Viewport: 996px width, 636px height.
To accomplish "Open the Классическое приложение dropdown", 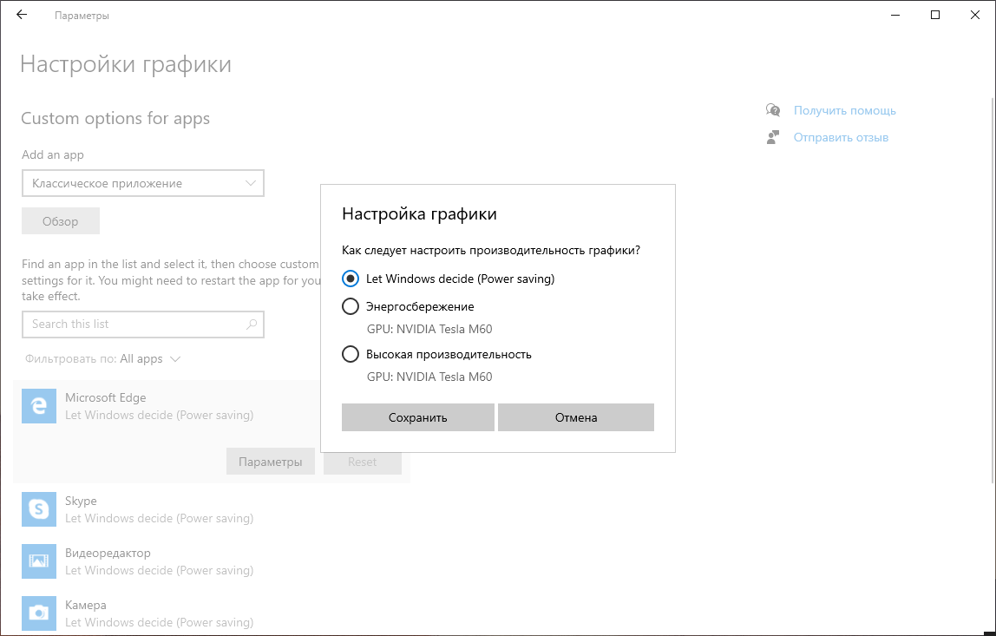I will [143, 183].
